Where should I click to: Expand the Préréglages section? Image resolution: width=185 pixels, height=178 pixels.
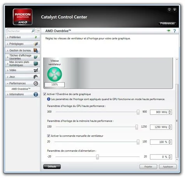coord(22,44)
